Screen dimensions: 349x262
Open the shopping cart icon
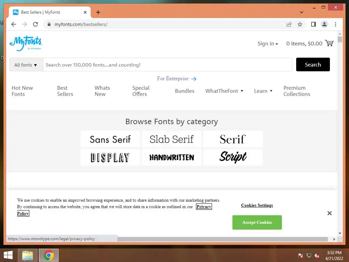coord(329,43)
